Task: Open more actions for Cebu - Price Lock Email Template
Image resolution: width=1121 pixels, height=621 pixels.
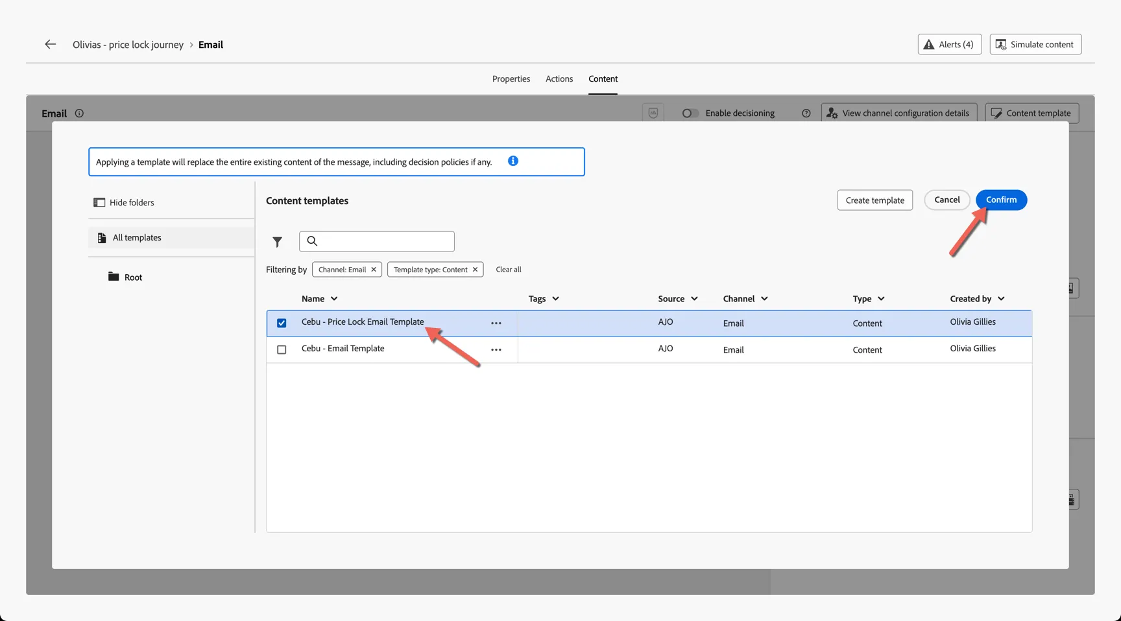Action: (496, 323)
